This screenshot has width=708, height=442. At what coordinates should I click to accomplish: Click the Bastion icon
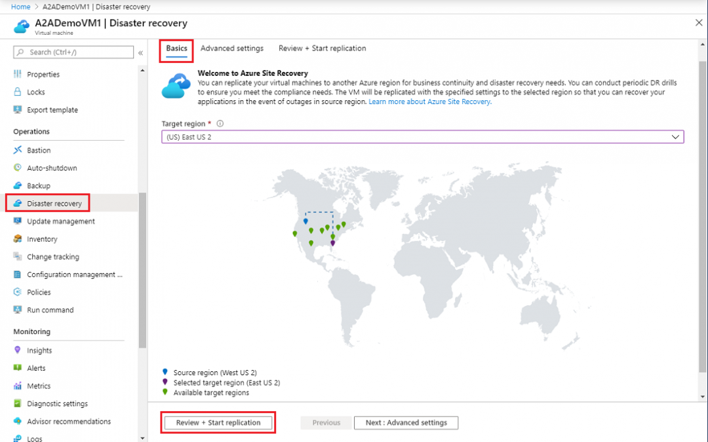[18, 150]
